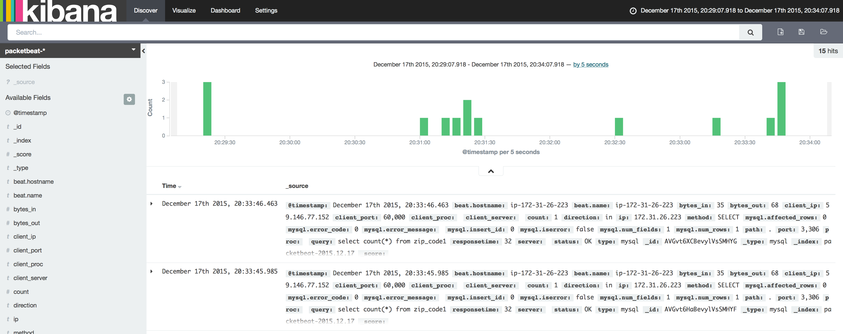Open the available fields gear settings
The height and width of the screenshot is (334, 843).
tap(129, 99)
